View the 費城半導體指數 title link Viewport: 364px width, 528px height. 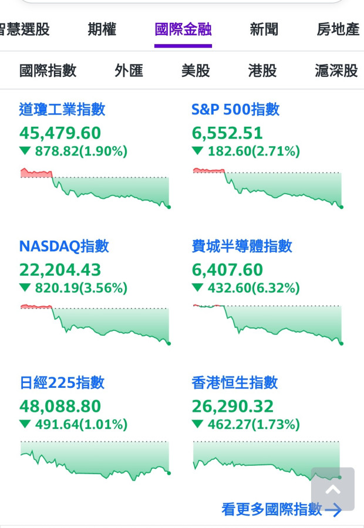pyautogui.click(x=242, y=246)
